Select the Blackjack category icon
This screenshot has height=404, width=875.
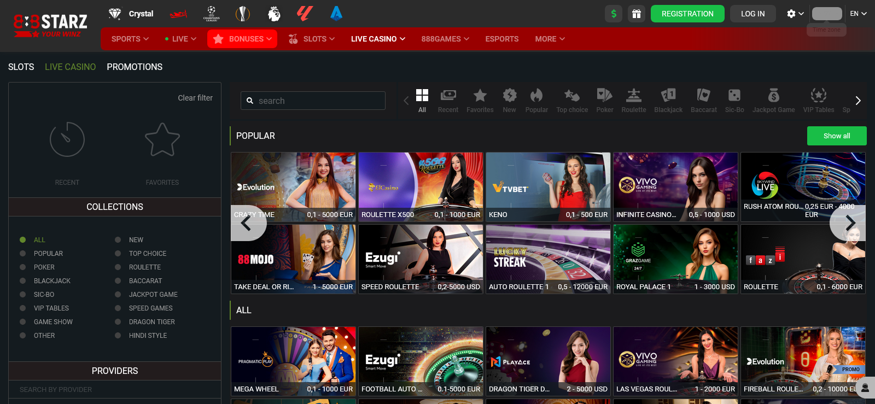click(668, 101)
